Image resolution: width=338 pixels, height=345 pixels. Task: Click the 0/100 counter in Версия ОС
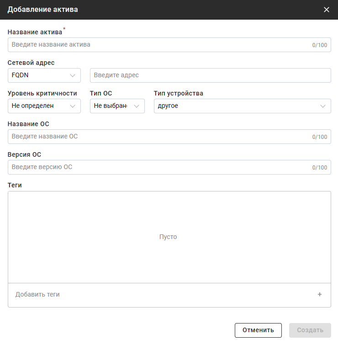(320, 168)
